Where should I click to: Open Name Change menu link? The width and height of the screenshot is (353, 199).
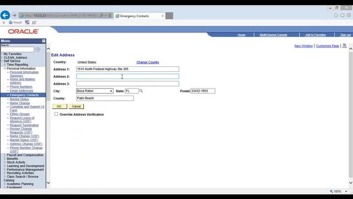(x=20, y=103)
